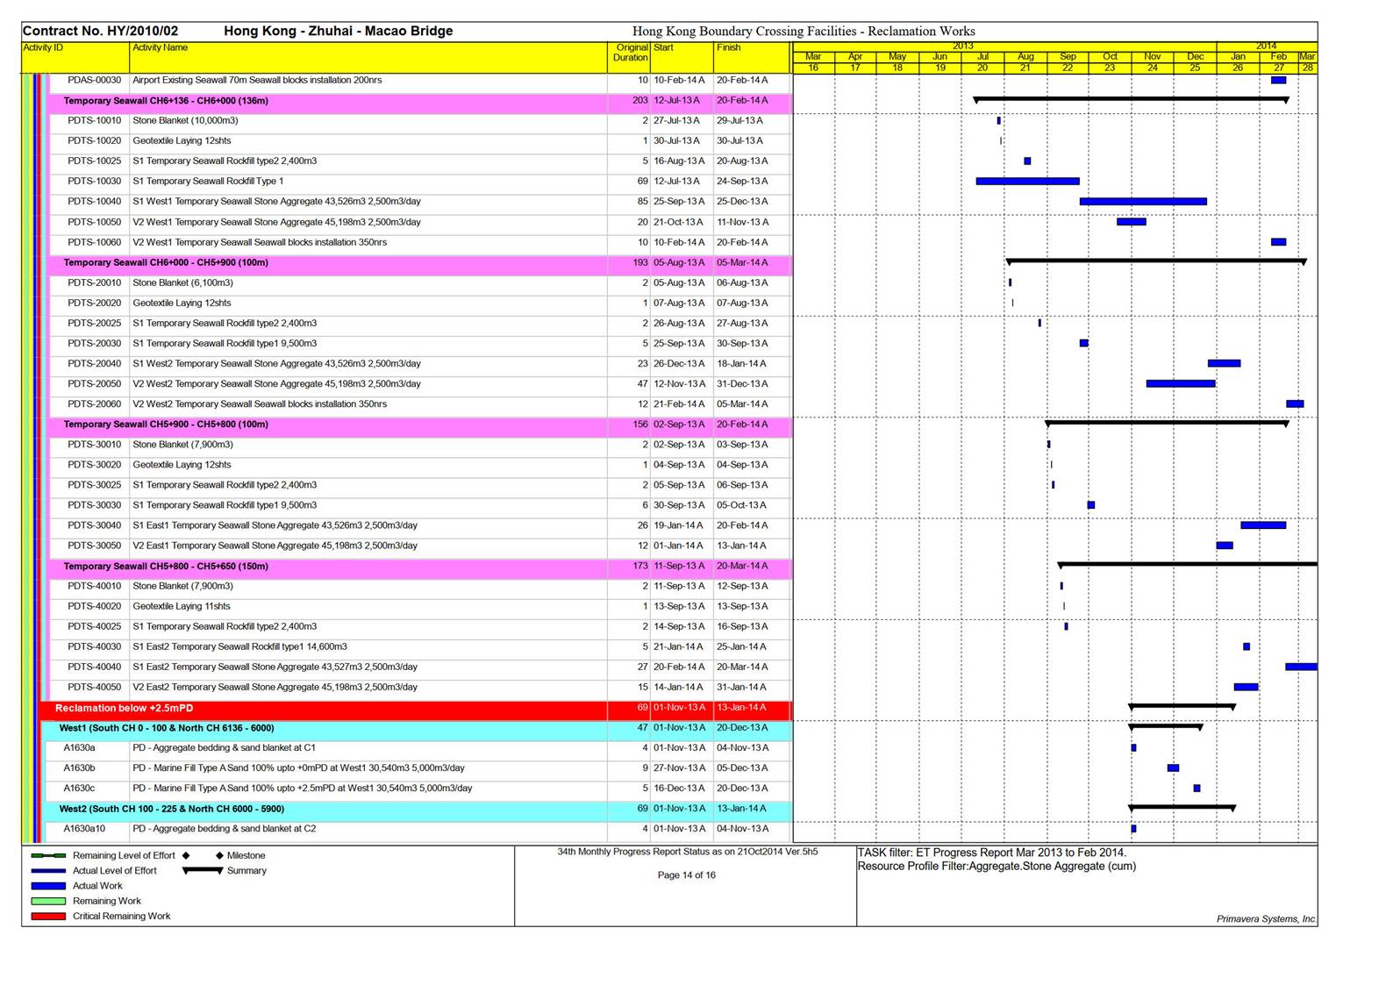Click the 25-Sep-13 A start date of PDTS-10040
The width and height of the screenshot is (1393, 985).
(679, 201)
